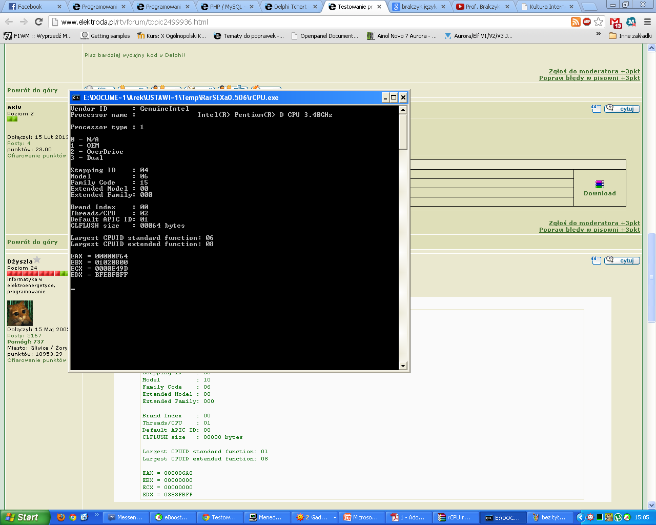
Task: Click the orange RSS feed icon
Action: (x=576, y=22)
